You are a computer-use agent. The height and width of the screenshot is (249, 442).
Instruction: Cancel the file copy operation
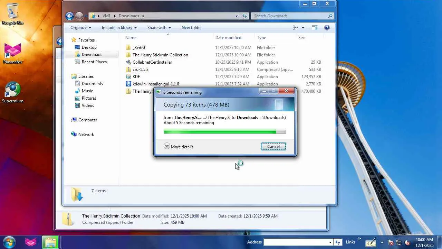(273, 147)
